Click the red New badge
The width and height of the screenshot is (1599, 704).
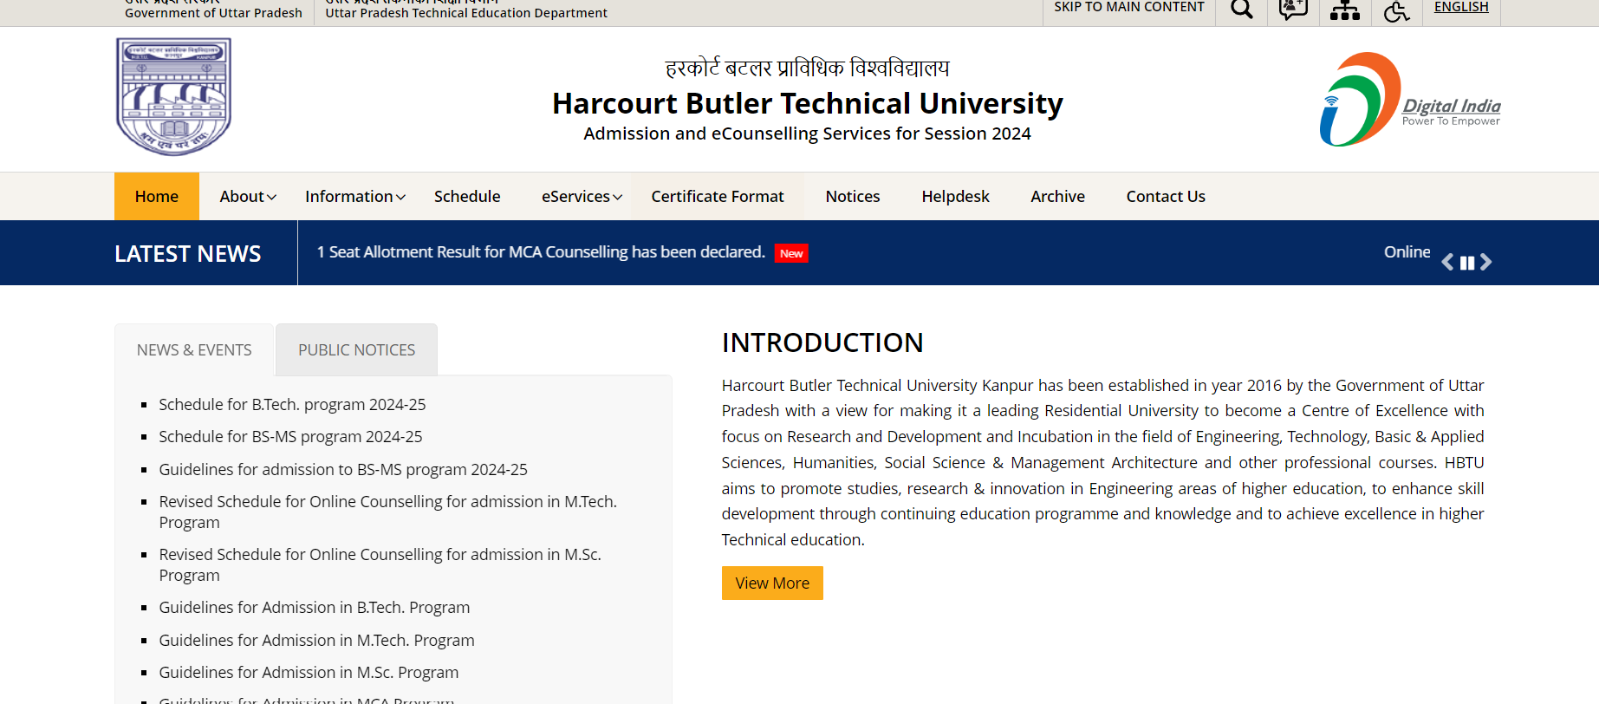(791, 253)
